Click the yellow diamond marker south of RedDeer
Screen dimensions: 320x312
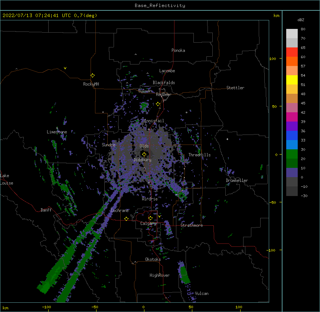click(x=158, y=104)
